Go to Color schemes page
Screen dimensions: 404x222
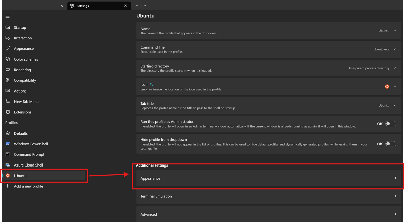(x=44, y=59)
